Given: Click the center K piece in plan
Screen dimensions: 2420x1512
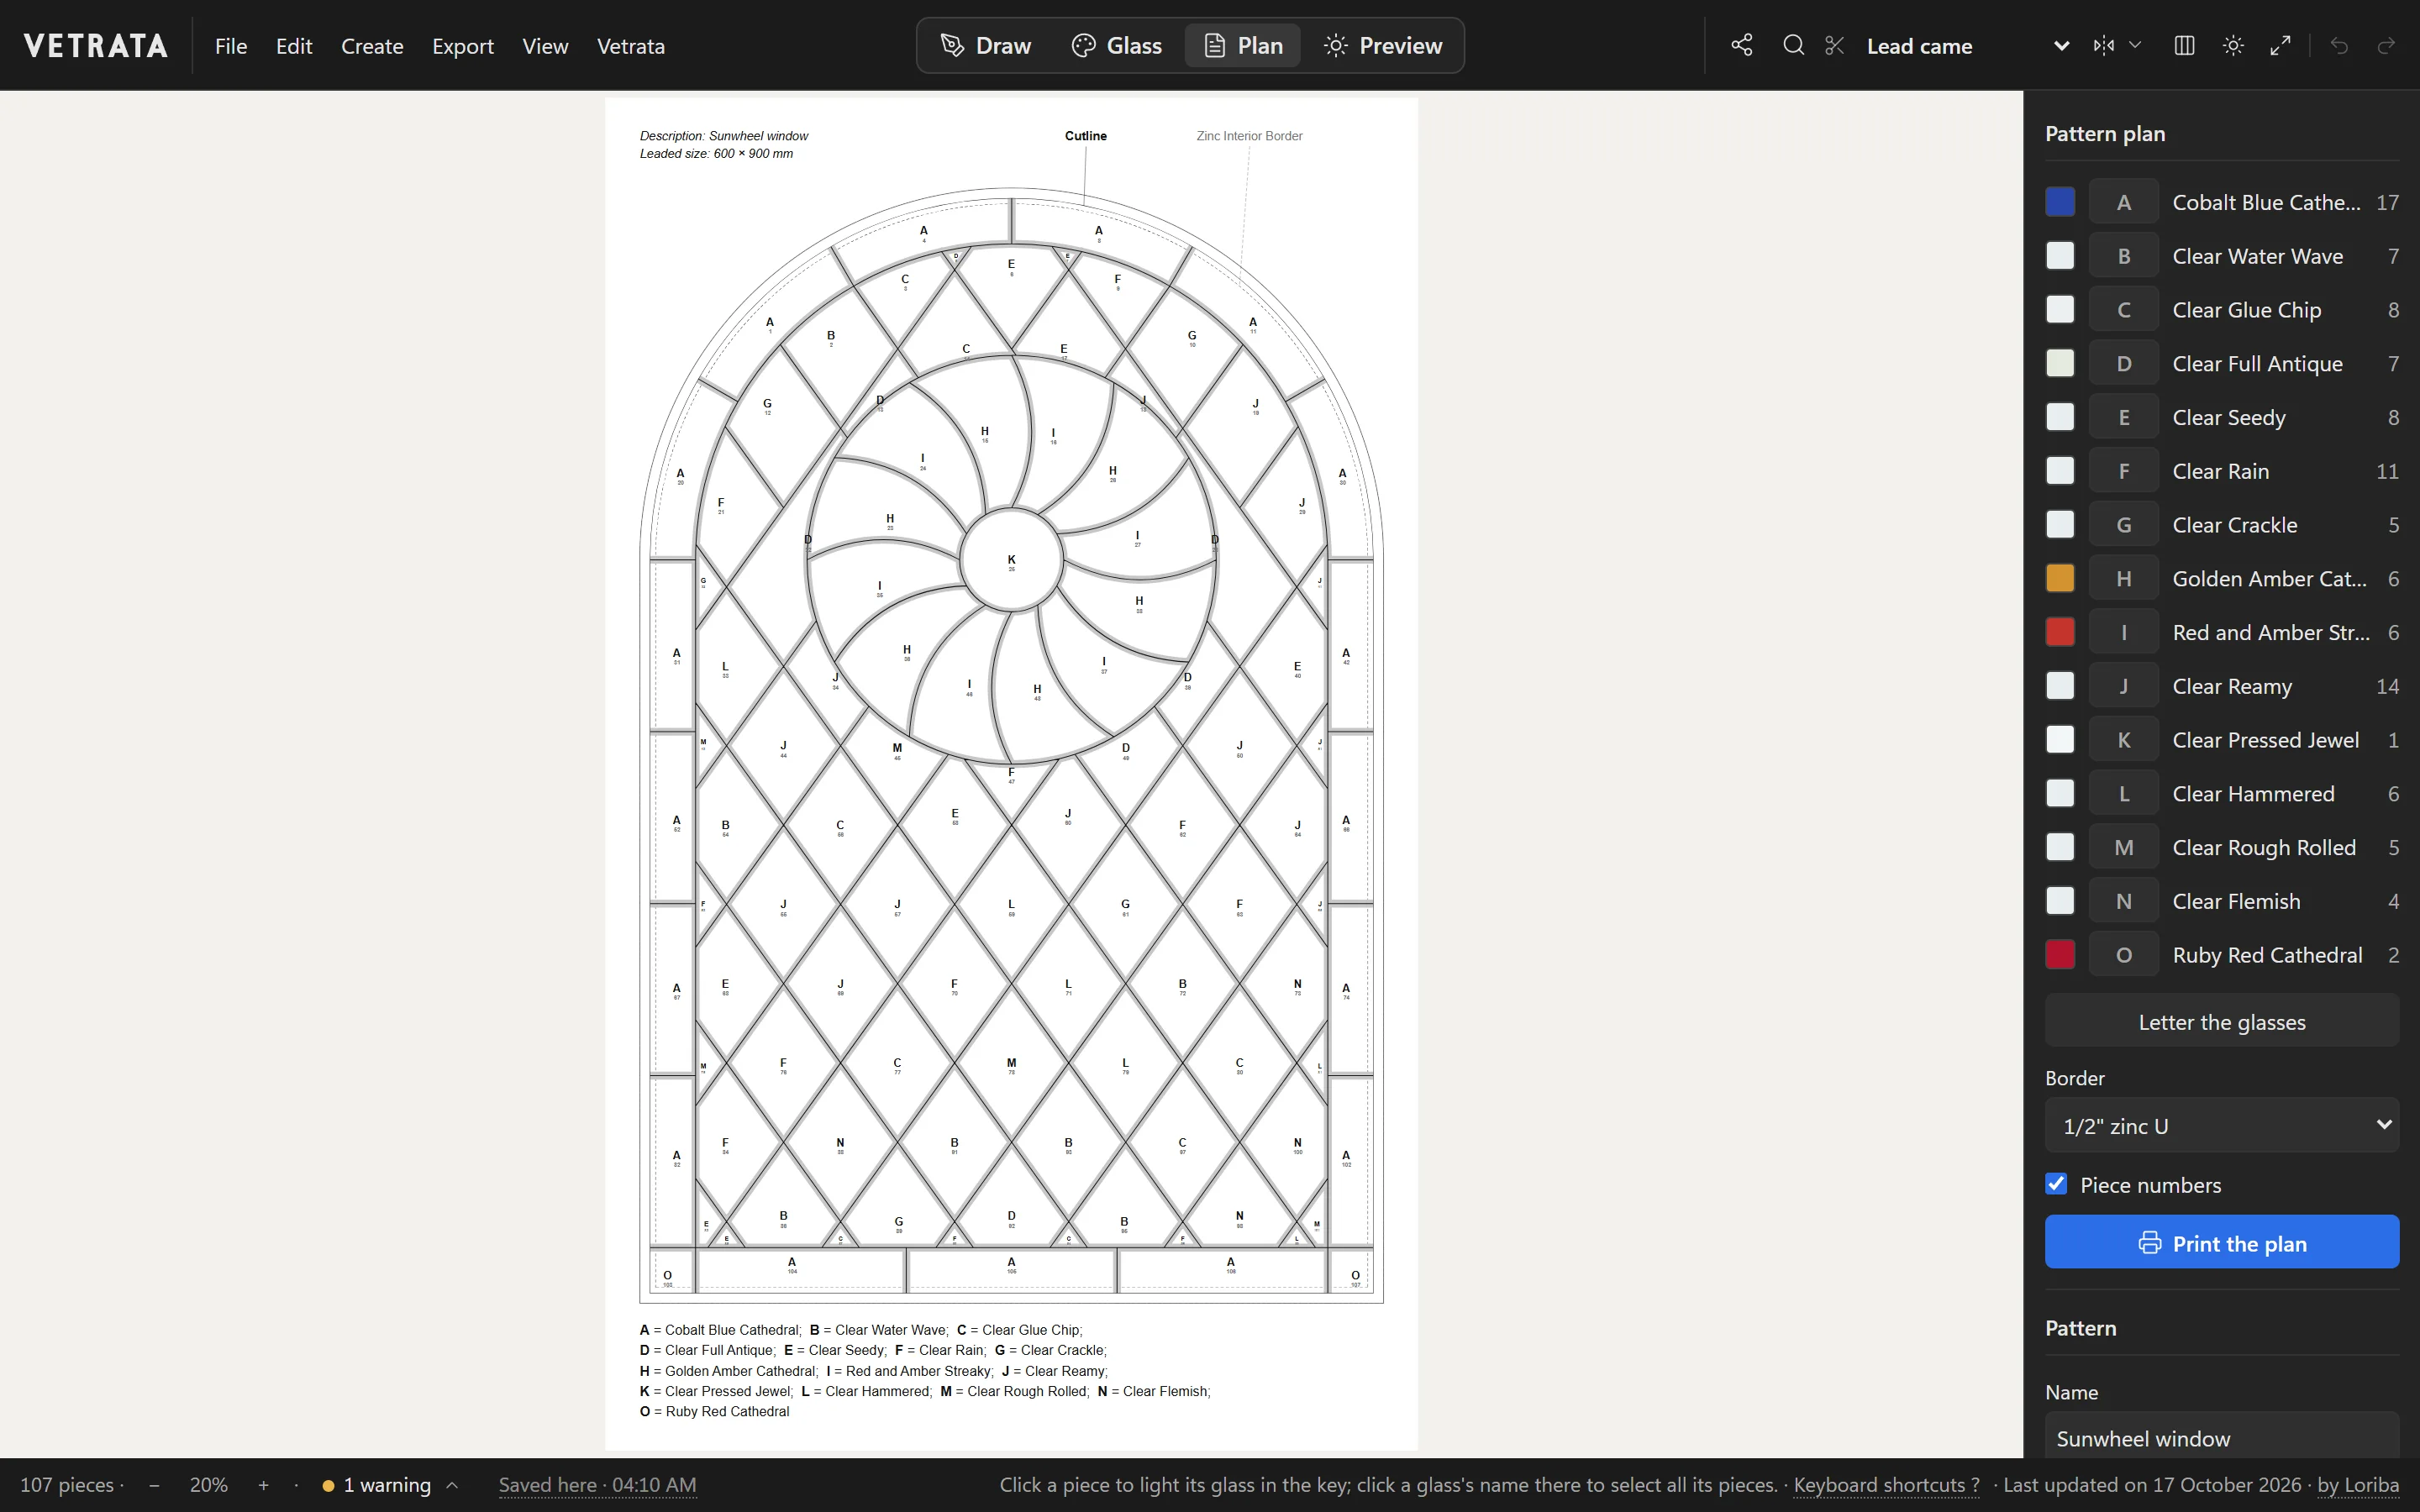Looking at the screenshot, I should [x=1011, y=561].
